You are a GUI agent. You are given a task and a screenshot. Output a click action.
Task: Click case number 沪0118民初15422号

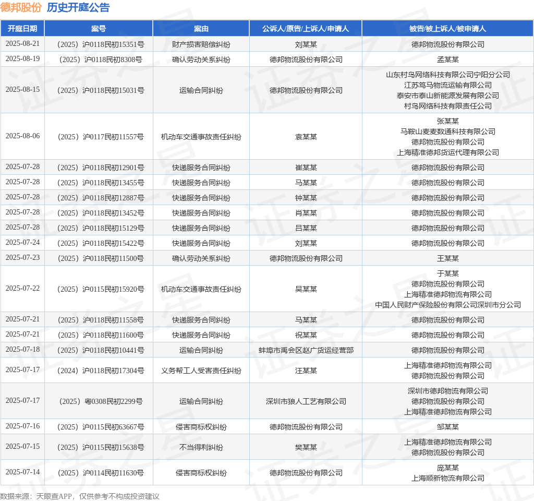point(101,243)
